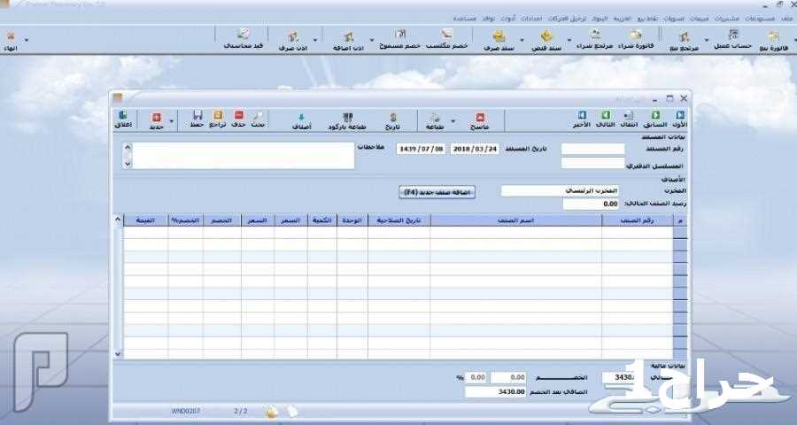Click the payment voucher (سند صرف) icon

click(499, 39)
